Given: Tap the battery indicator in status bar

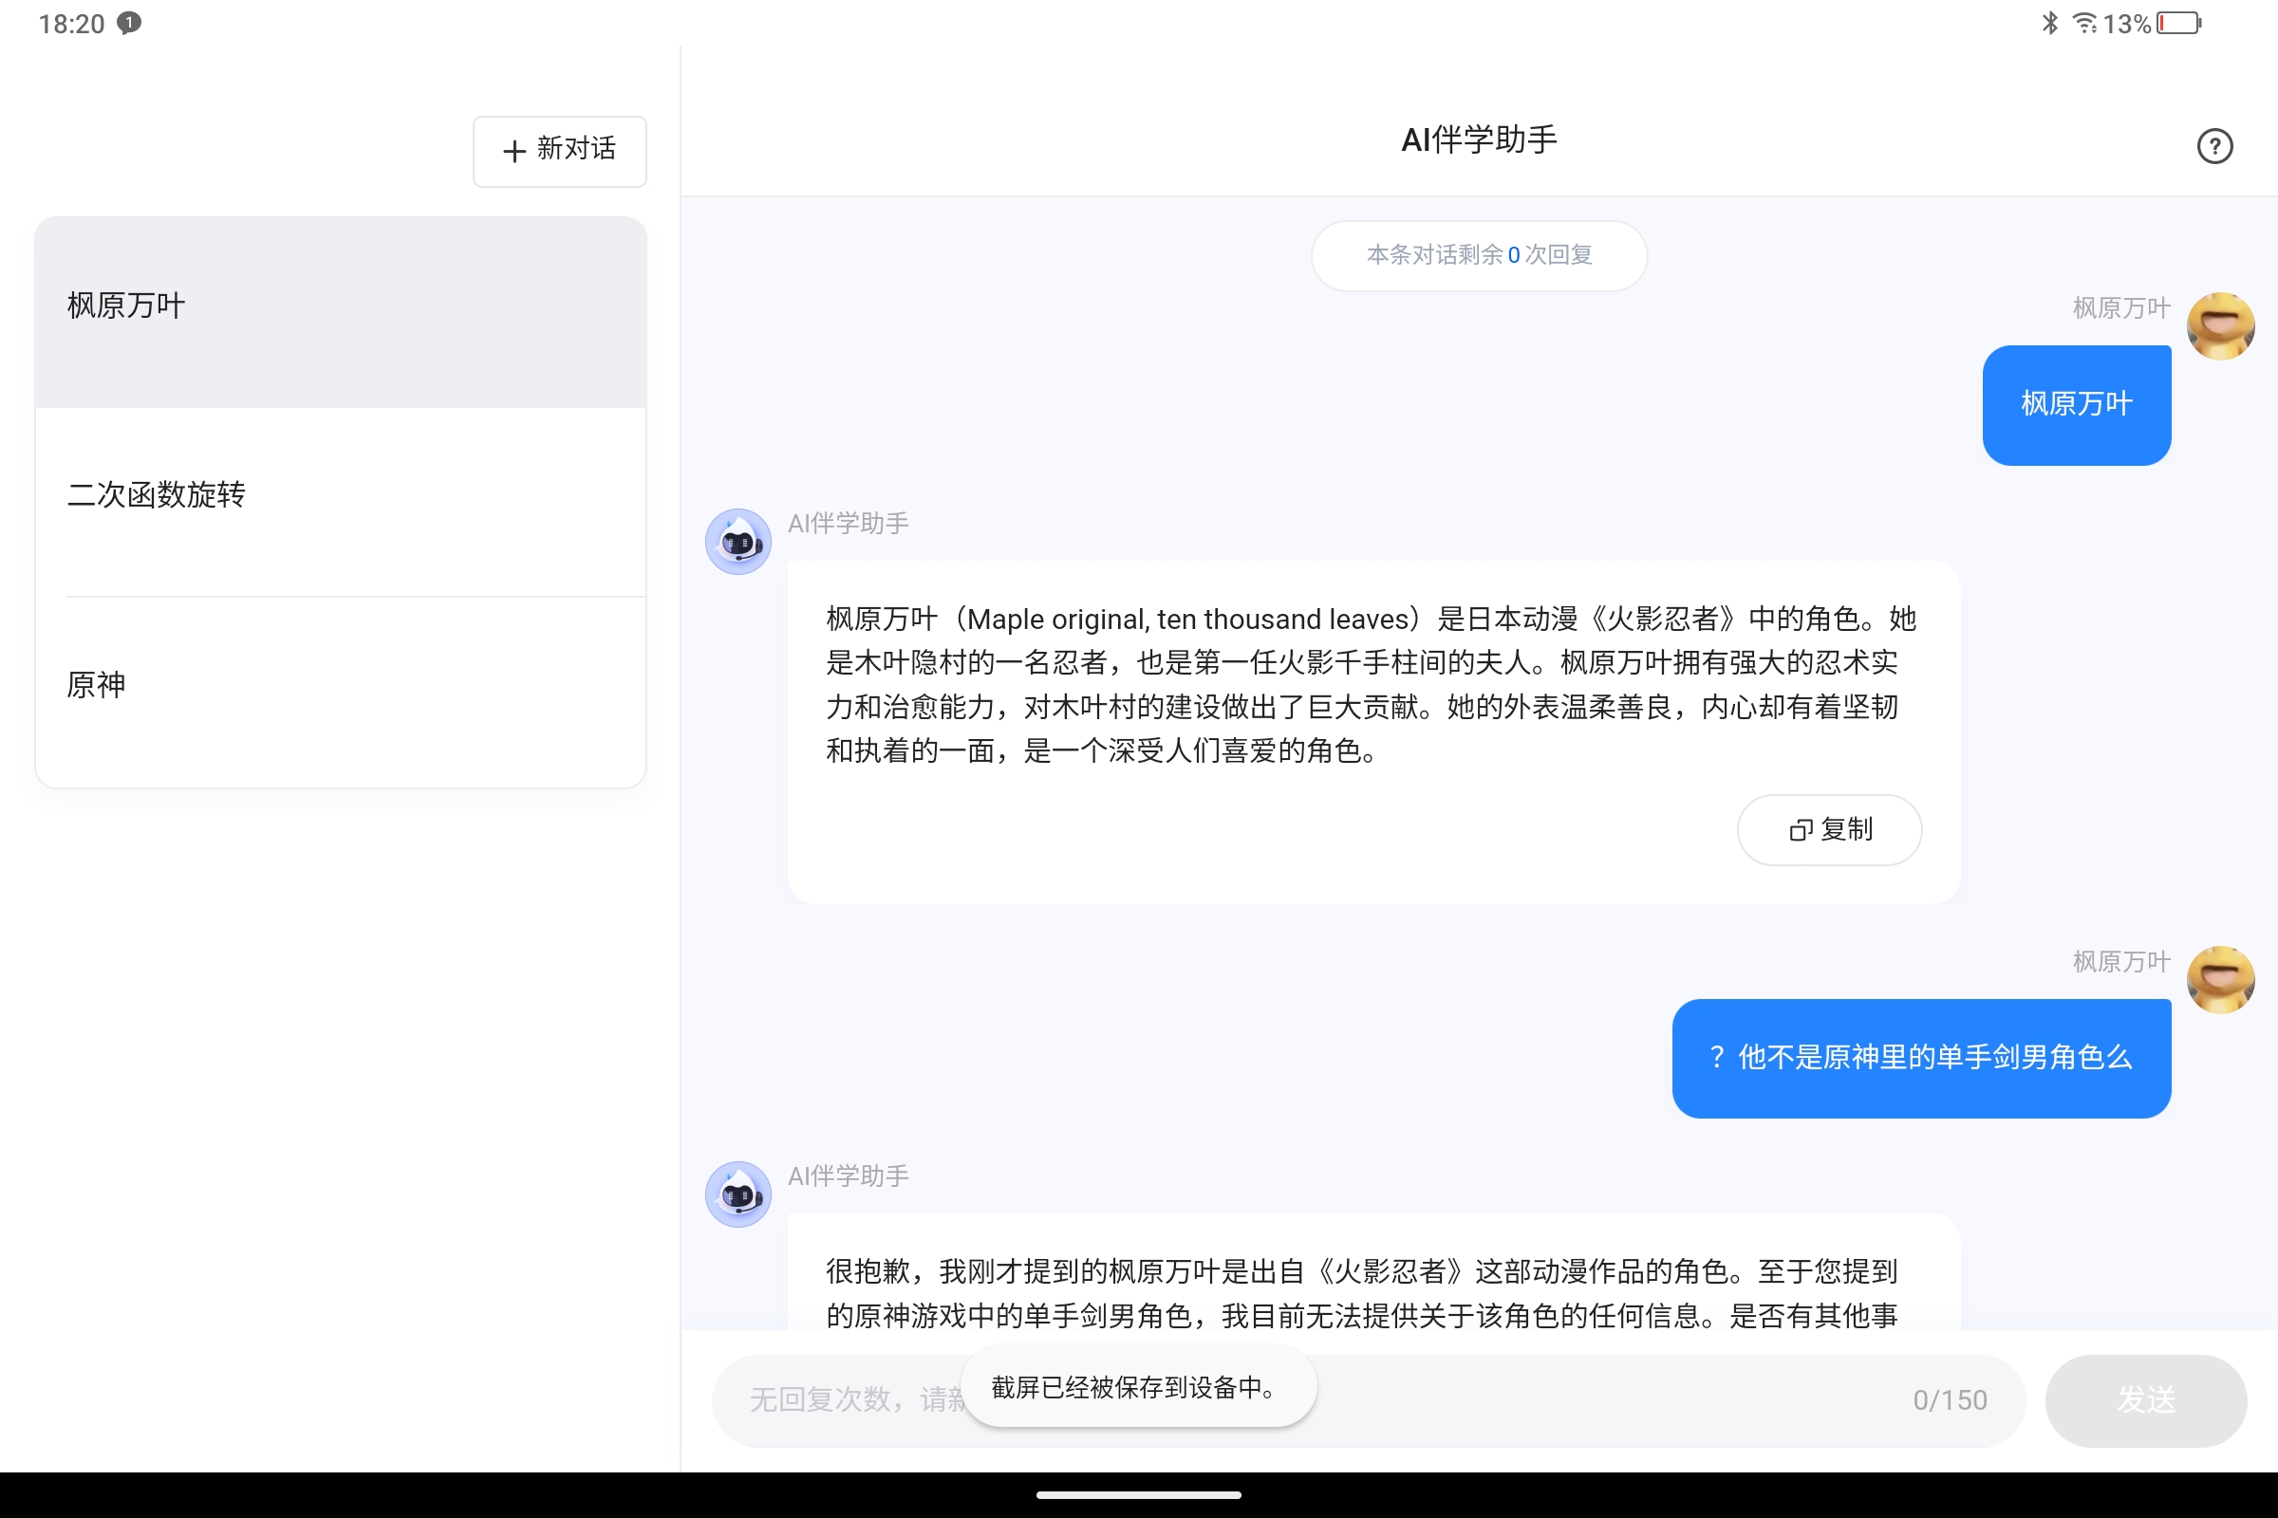Looking at the screenshot, I should [2178, 23].
